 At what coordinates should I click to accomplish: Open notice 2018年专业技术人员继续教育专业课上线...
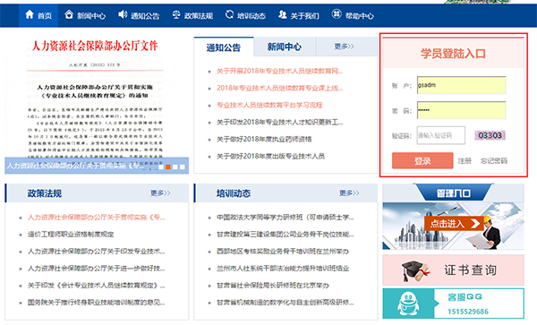[x=279, y=88]
